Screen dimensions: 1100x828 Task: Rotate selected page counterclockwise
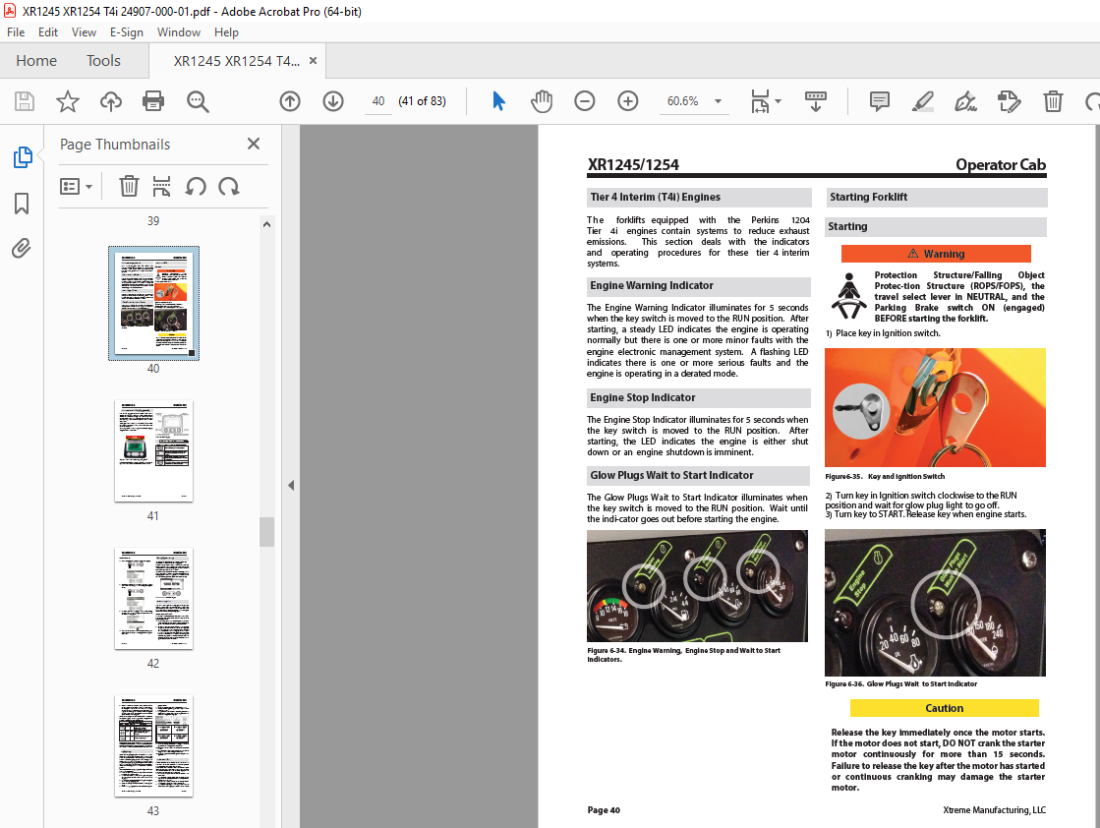click(x=196, y=186)
